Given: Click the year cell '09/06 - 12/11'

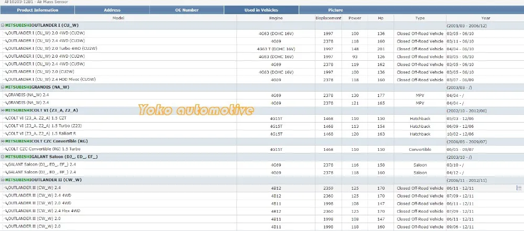Looking at the screenshot, I should point(460,227).
